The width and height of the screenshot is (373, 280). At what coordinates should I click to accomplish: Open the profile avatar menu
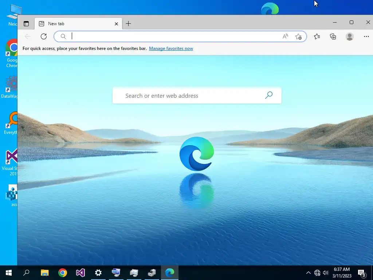349,36
